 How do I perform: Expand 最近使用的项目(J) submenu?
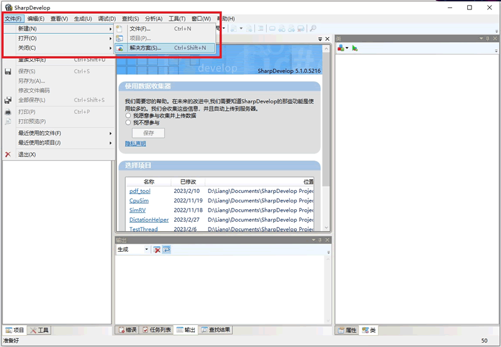pos(111,143)
